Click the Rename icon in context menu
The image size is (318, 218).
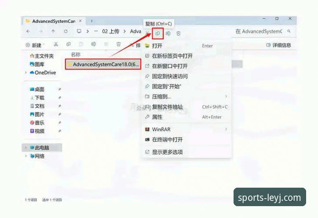pyautogui.click(x=168, y=34)
